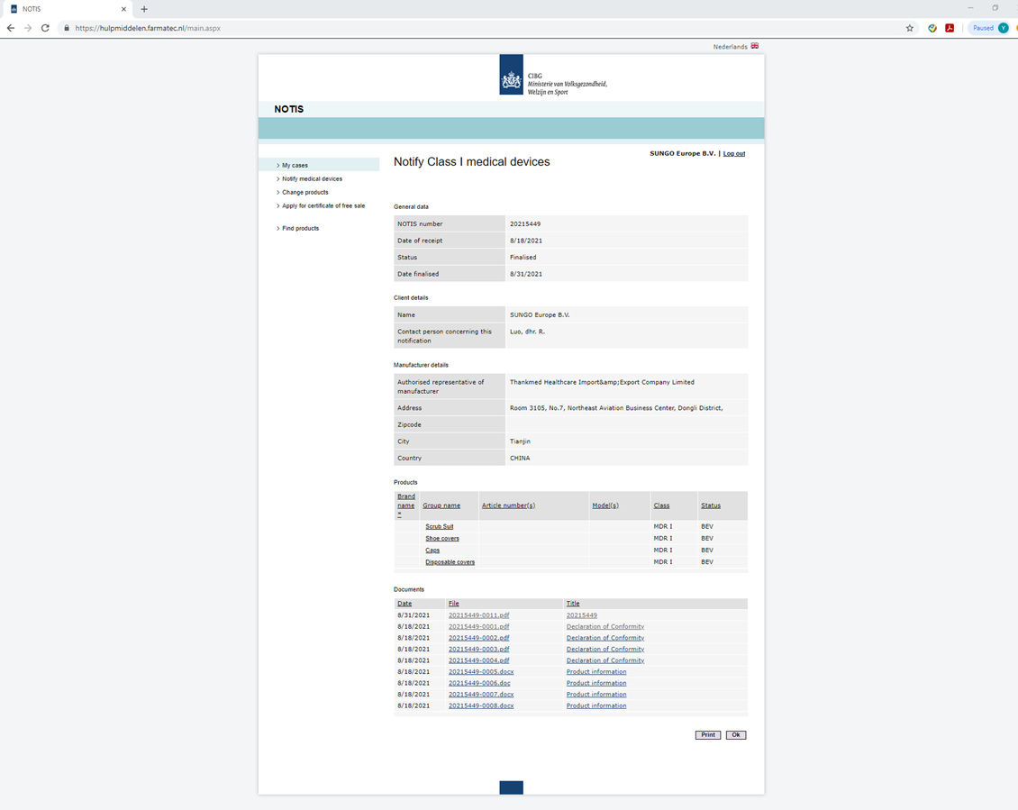This screenshot has width=1018, height=810.
Task: Sort products by Group name column
Action: click(x=441, y=505)
